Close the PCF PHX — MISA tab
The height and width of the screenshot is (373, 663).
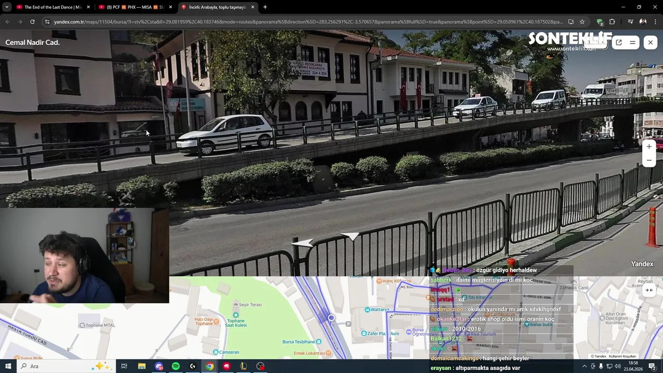pos(170,7)
